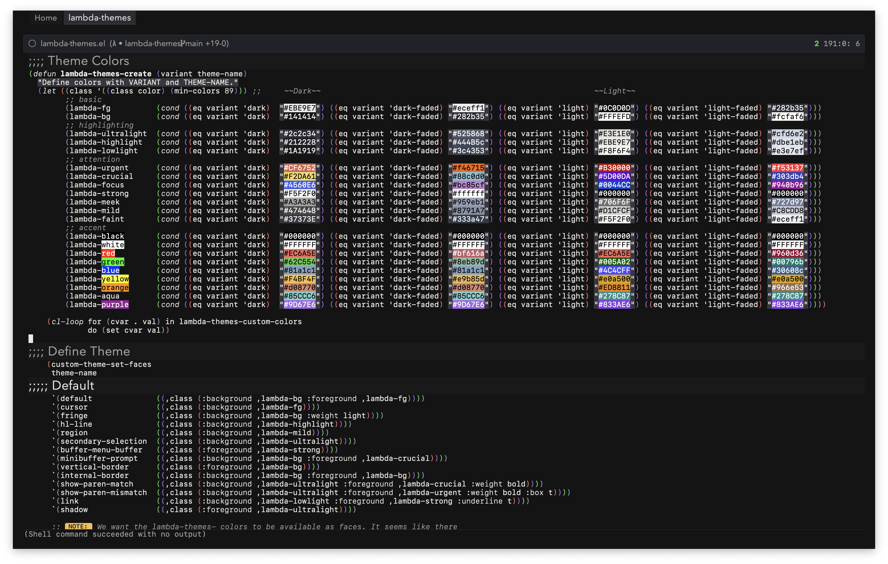Viewport: 888px width, 564px height.
Task: Click the git branch icon before main
Action: point(183,44)
